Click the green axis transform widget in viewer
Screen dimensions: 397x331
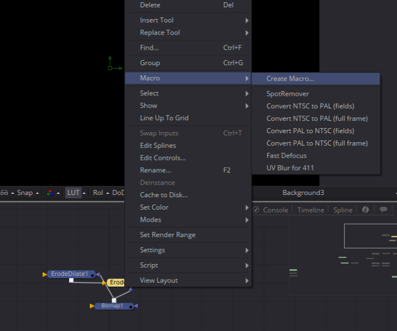(x=115, y=63)
